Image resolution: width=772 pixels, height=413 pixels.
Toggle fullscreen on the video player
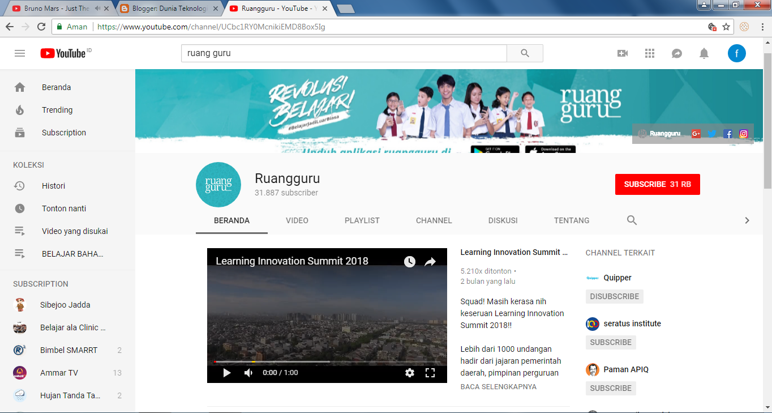430,373
